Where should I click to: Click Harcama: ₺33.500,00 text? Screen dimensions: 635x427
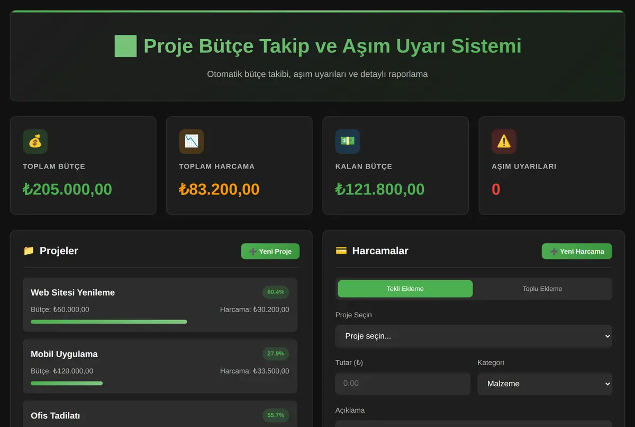[255, 371]
